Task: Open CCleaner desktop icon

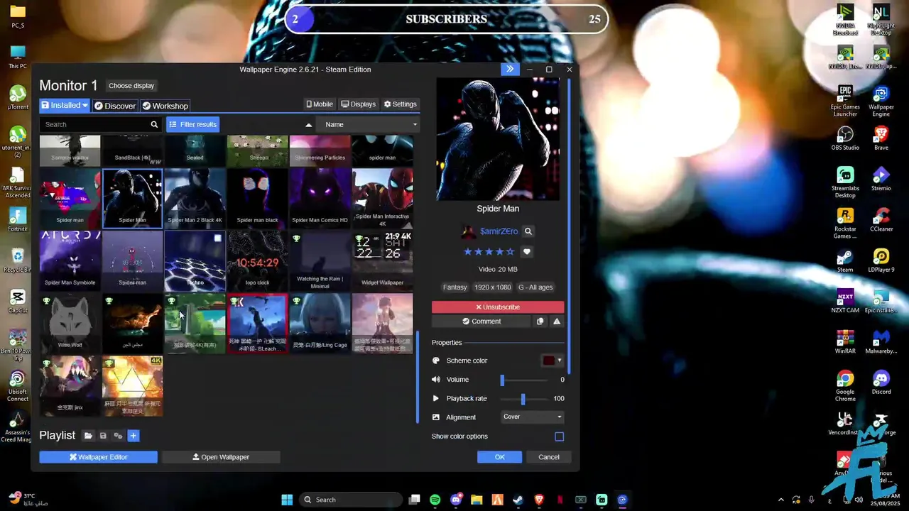Action: [881, 220]
